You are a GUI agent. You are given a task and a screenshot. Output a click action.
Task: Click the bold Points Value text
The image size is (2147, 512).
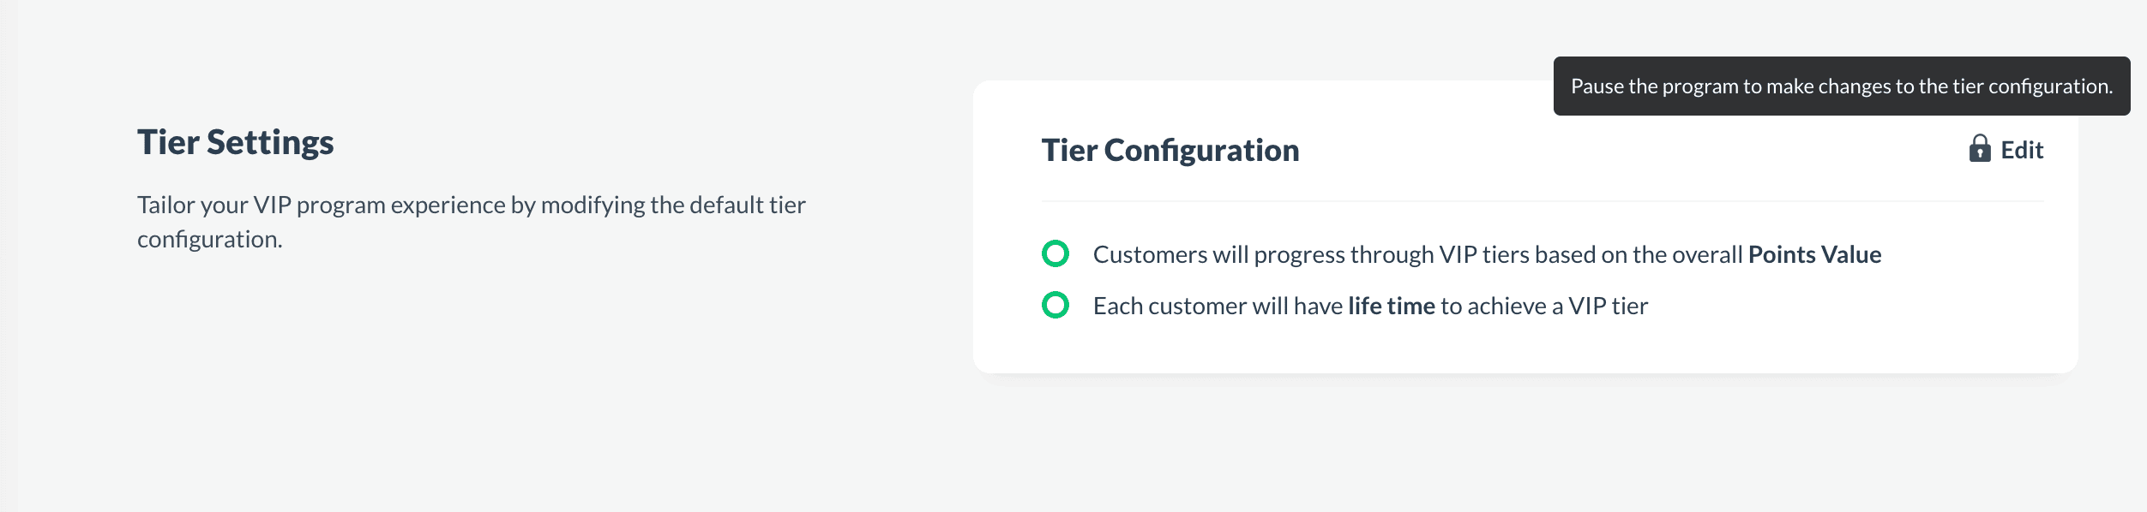click(1814, 254)
